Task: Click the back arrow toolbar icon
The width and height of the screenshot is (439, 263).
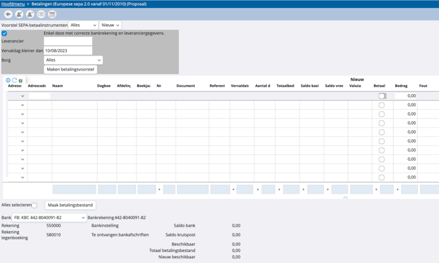Action: pyautogui.click(x=8, y=14)
